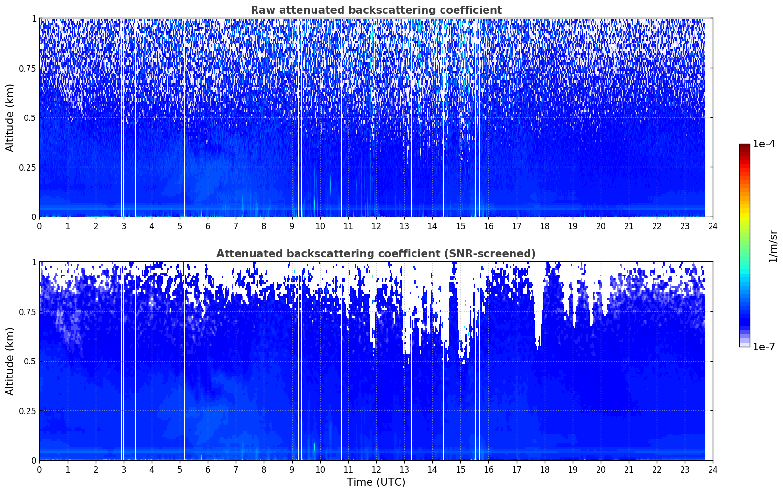Click the 0.75 altitude tick on bottom plot
Screen dimensions: 783x493
tap(27, 312)
